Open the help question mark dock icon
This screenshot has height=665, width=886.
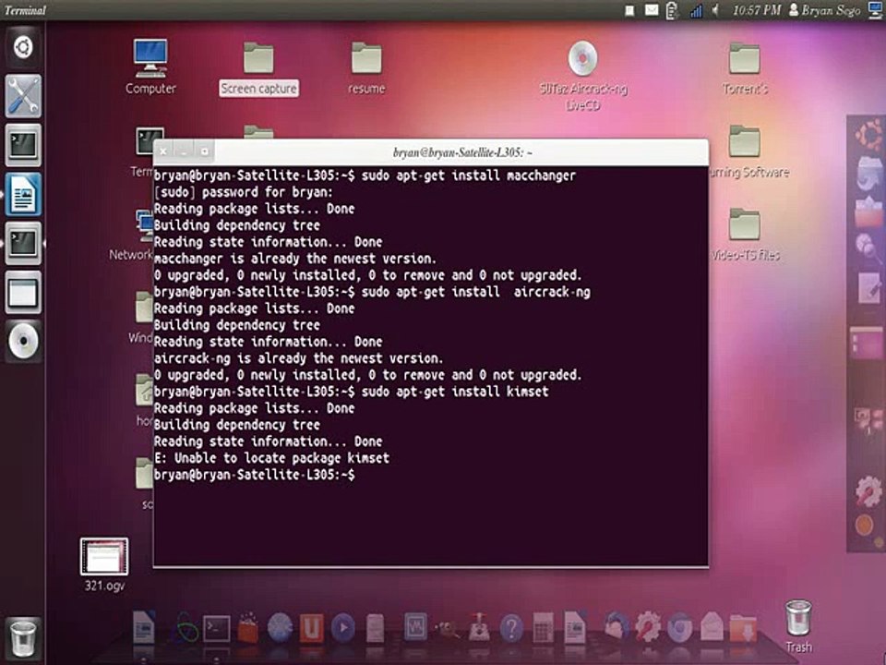(510, 629)
